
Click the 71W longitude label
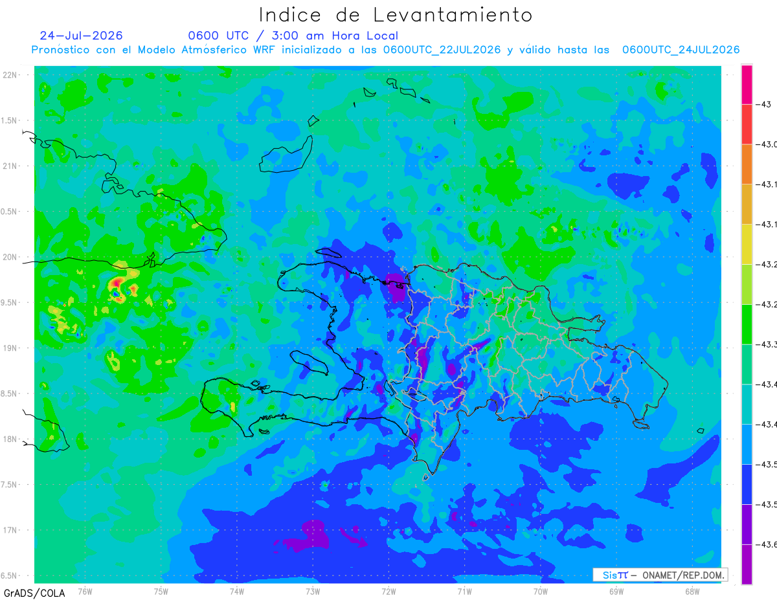[x=464, y=591]
